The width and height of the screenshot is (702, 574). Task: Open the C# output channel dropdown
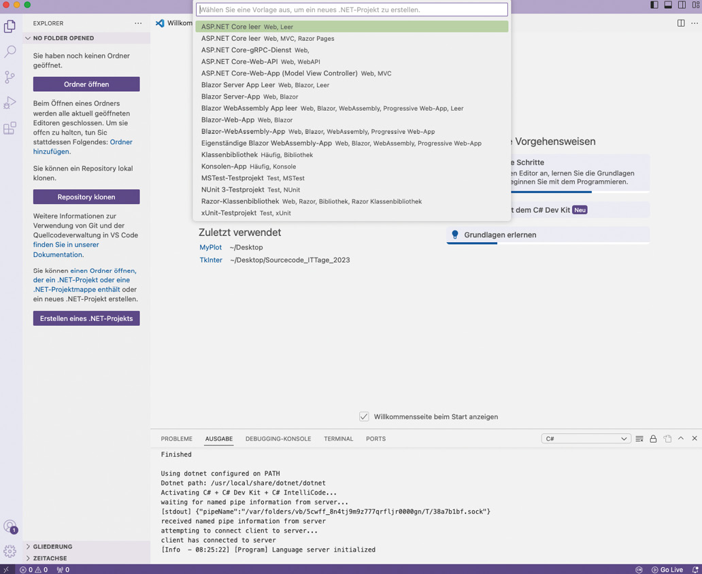[x=586, y=439]
